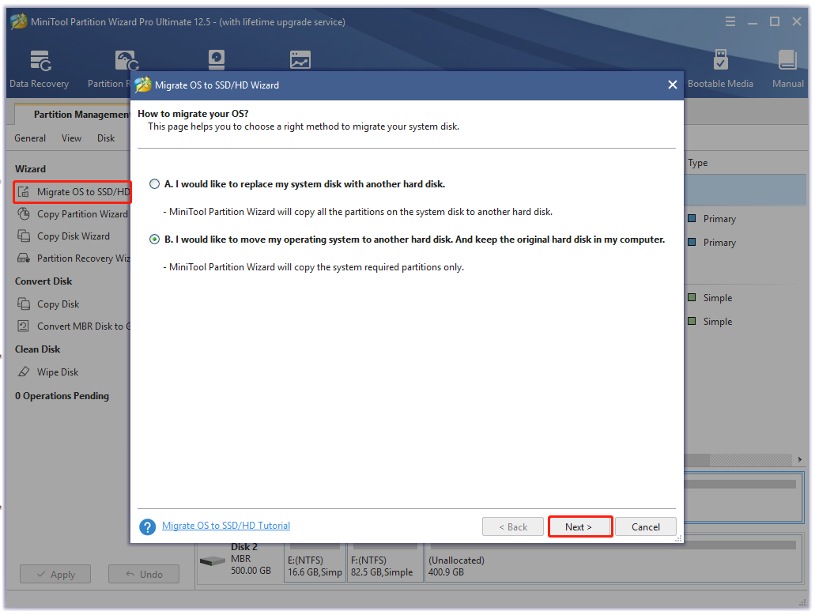Open Migrate OS to SSD/HD Tutorial link
The width and height of the screenshot is (815, 615).
(x=226, y=526)
